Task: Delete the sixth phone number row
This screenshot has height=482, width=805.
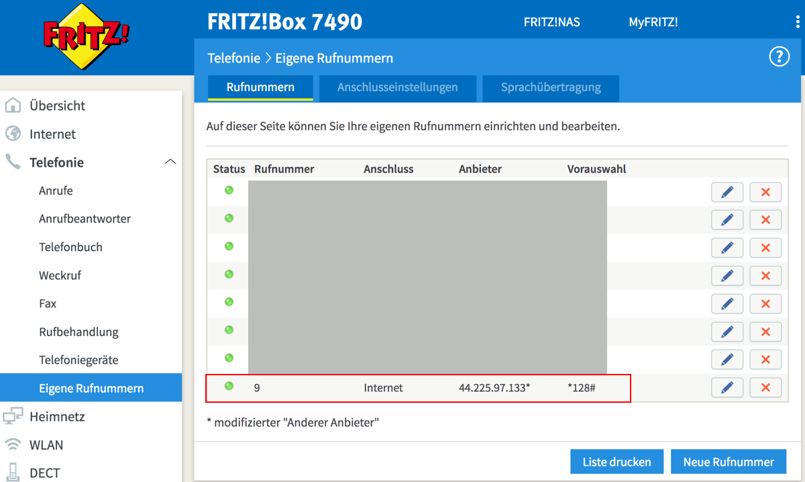Action: coord(765,332)
